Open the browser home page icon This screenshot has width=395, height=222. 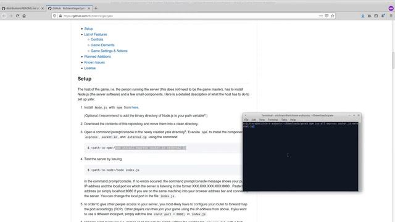pos(24,16)
